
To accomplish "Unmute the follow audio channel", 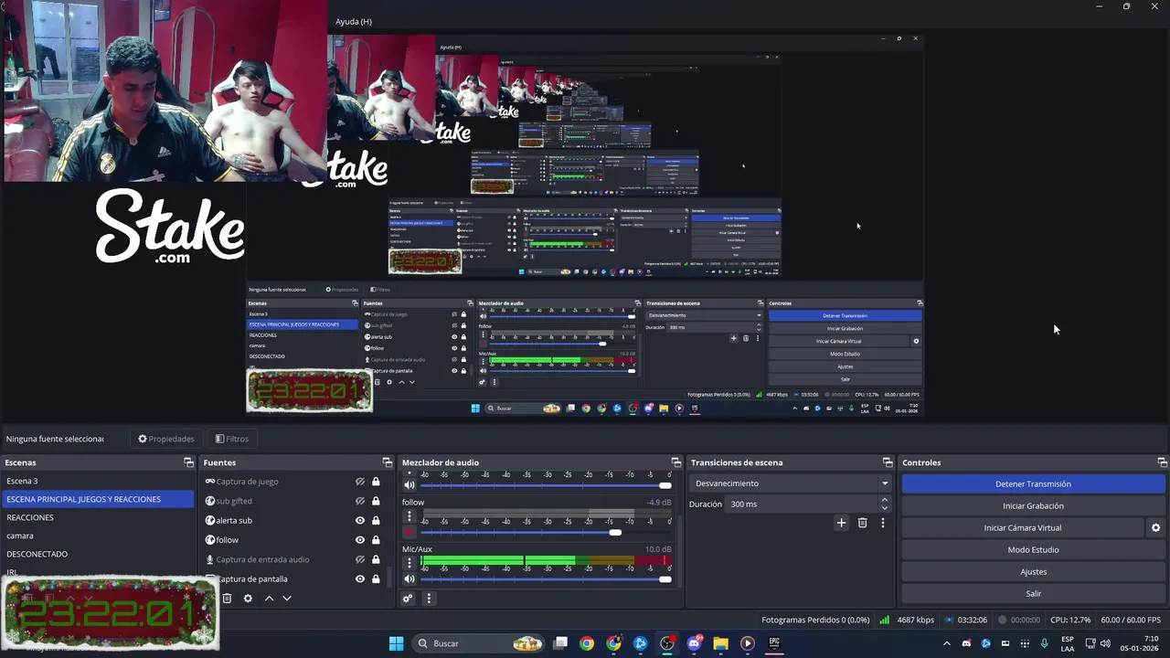I will click(x=409, y=532).
